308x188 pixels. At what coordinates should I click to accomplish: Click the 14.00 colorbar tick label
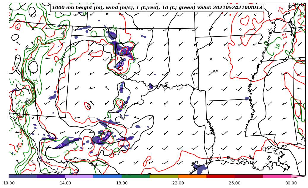[x=65, y=183]
